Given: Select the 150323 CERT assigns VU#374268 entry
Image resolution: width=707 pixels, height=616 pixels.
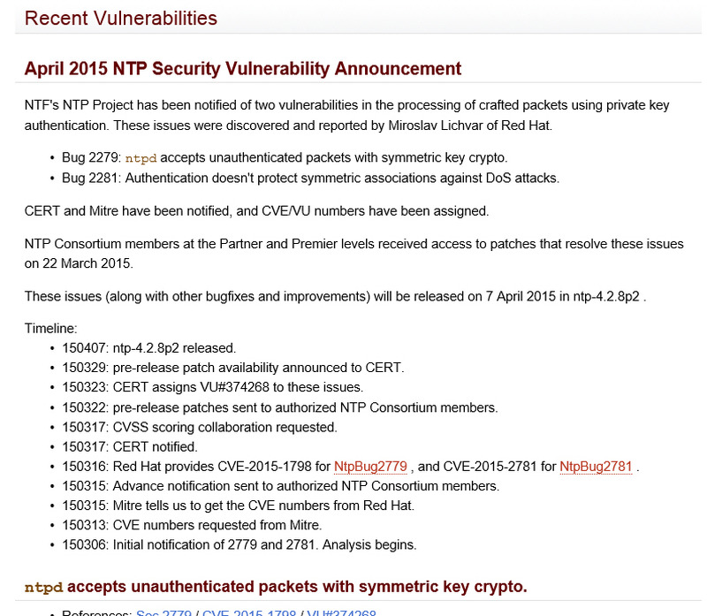Looking at the screenshot, I should 212,387.
